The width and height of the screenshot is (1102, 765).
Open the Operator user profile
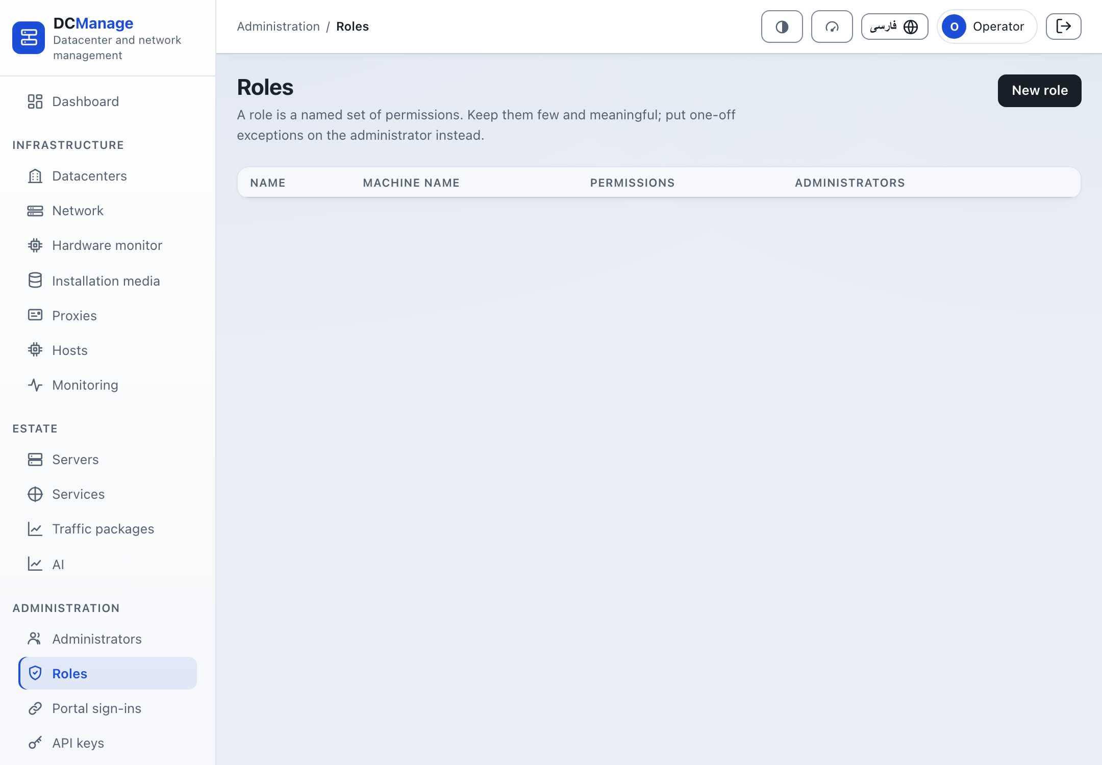(987, 27)
